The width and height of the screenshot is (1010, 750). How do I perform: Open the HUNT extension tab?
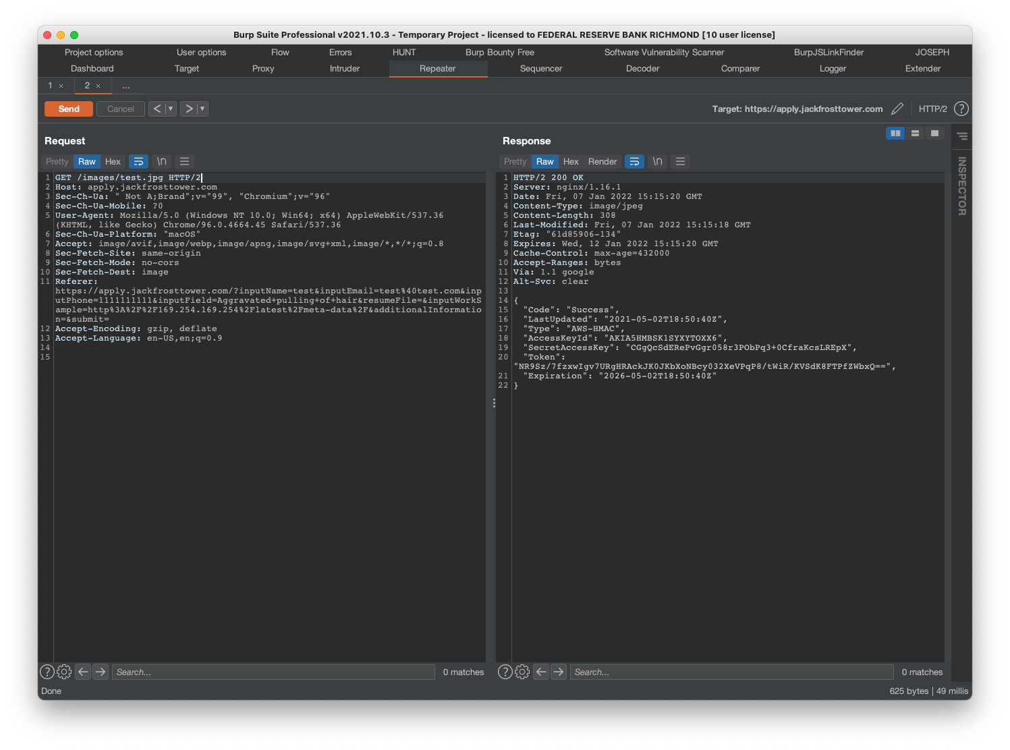404,53
